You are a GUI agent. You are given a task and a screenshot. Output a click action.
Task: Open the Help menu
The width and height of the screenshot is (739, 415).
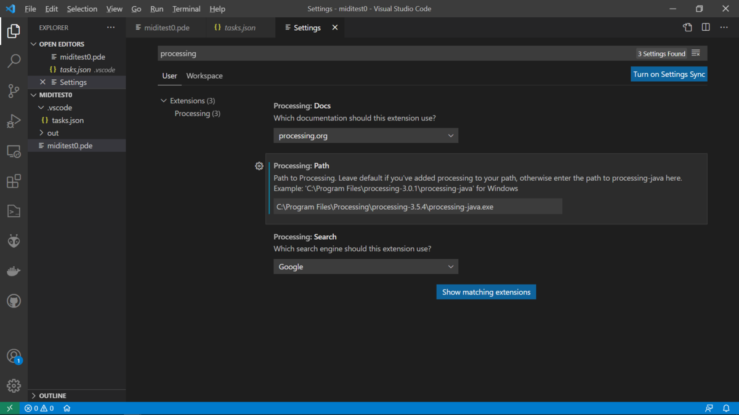coord(217,9)
